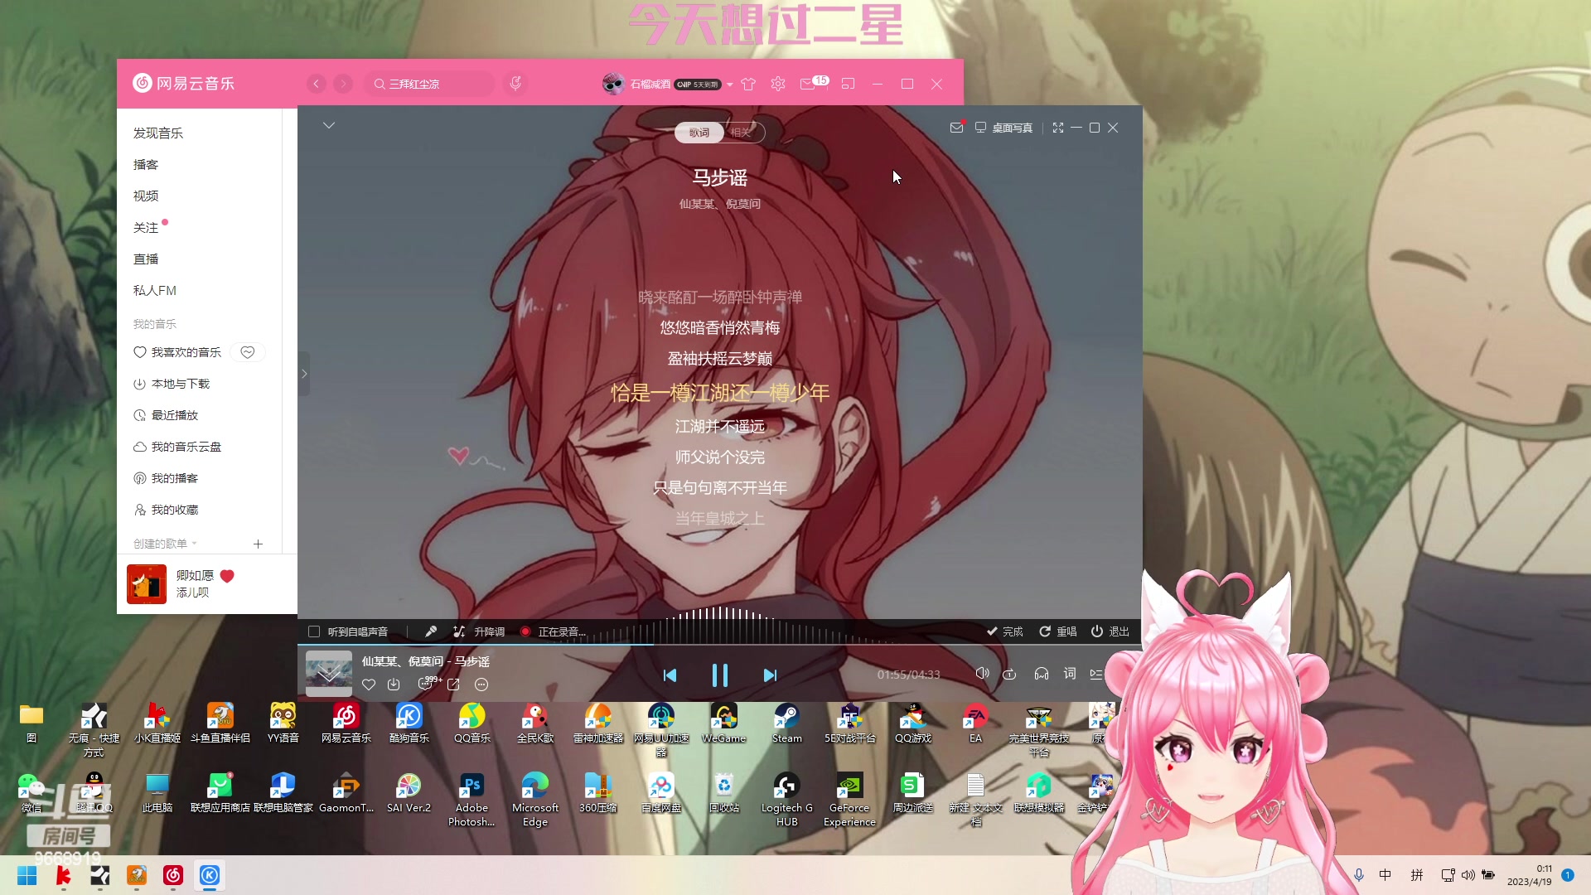Viewport: 1591px width, 895px height.
Task: Expand the sidebar with the side arrow handle
Action: [304, 374]
